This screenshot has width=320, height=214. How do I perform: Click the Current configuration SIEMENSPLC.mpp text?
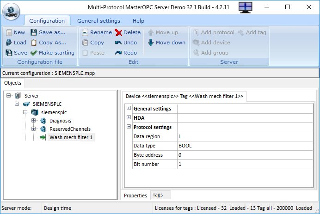pos(49,73)
